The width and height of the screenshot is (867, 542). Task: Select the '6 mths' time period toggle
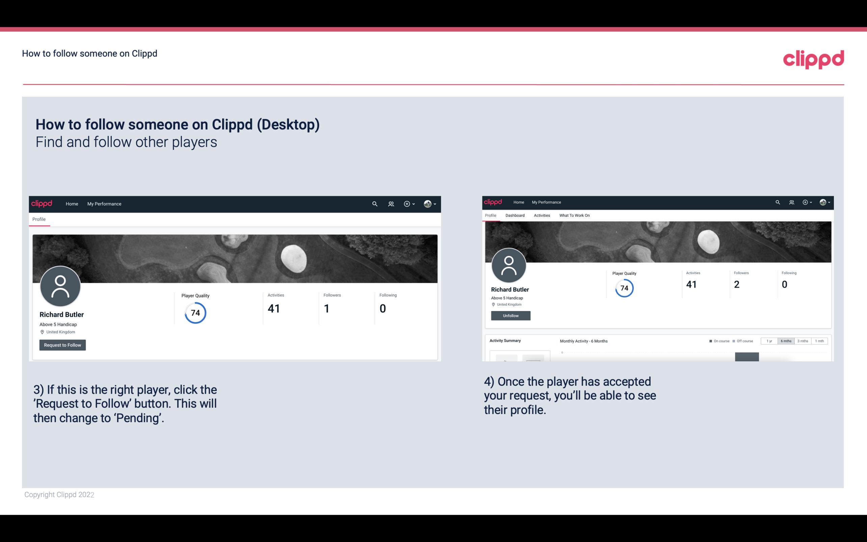785,341
